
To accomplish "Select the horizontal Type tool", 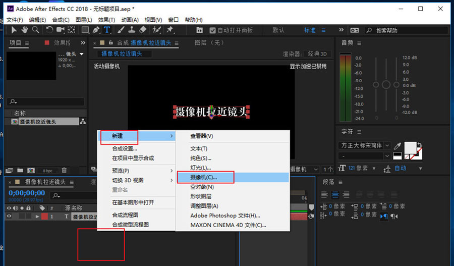I will [x=107, y=30].
